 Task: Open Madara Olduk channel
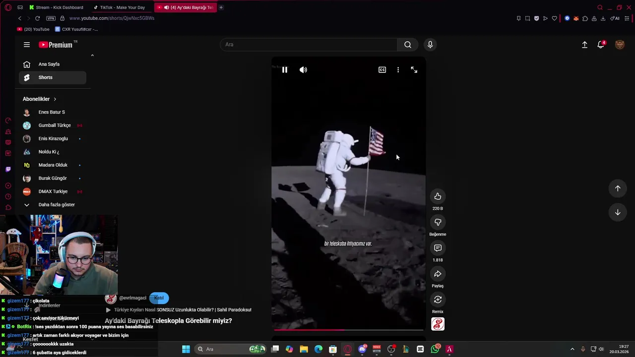tap(53, 165)
